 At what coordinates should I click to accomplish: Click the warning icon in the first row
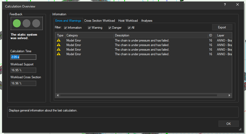pyautogui.click(x=59, y=40)
